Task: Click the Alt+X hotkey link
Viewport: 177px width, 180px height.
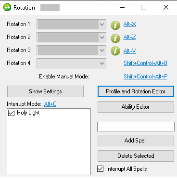Action: pos(129,24)
